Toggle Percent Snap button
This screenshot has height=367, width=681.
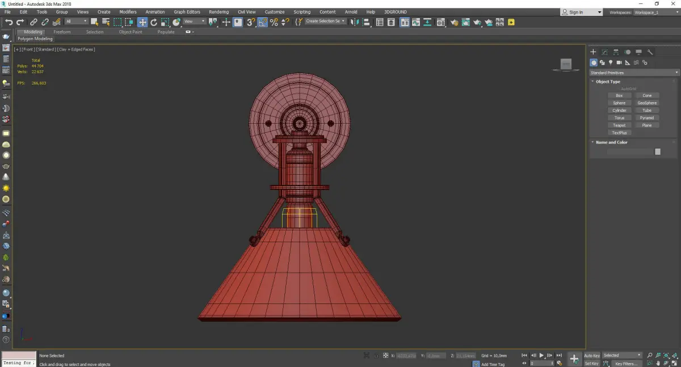pyautogui.click(x=274, y=22)
